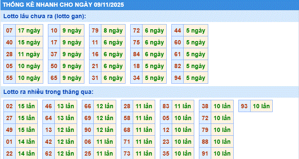The height and width of the screenshot is (159, 299).
Task: Select frequent number 02 with 15 lần
Action: point(9,106)
